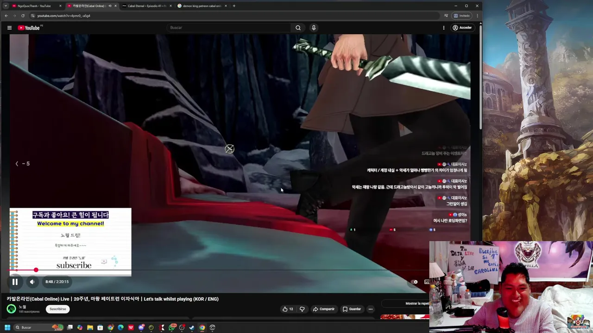Start voice search with microphone icon
Image resolution: width=593 pixels, height=333 pixels.
[x=314, y=28]
